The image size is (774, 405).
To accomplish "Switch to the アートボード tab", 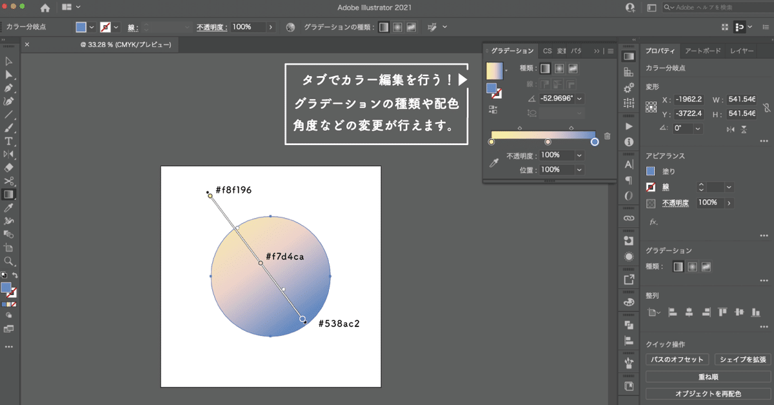I will (x=703, y=50).
